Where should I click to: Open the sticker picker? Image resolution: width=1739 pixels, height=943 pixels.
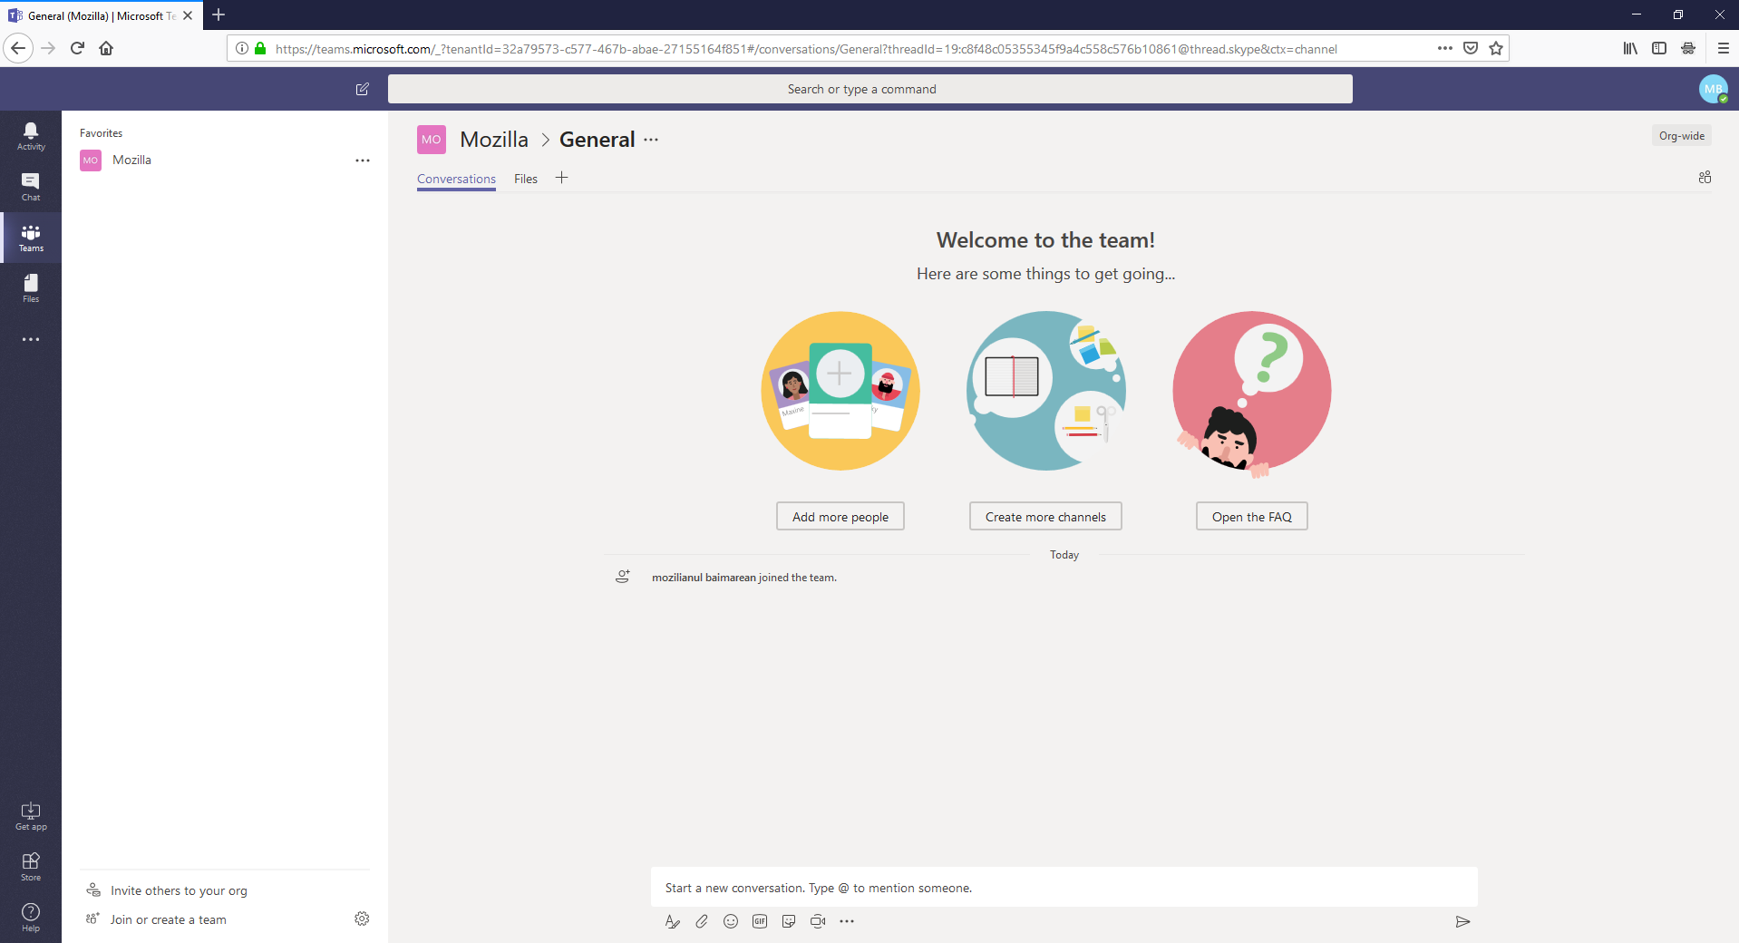click(789, 921)
